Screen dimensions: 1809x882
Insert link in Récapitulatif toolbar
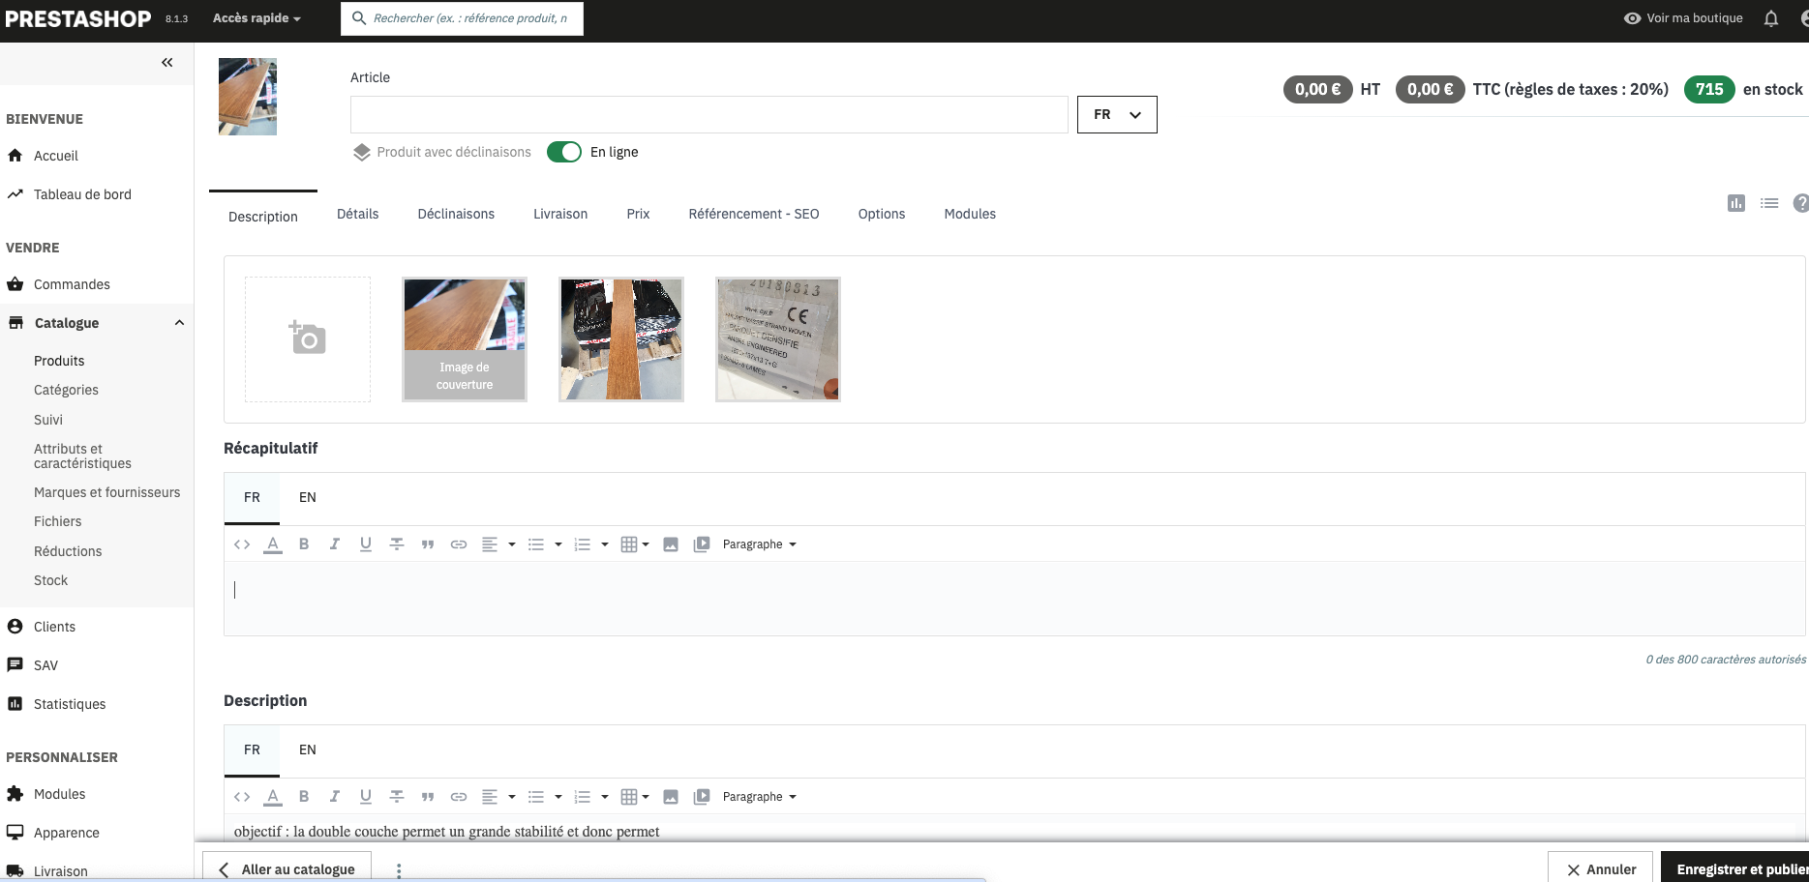459,544
